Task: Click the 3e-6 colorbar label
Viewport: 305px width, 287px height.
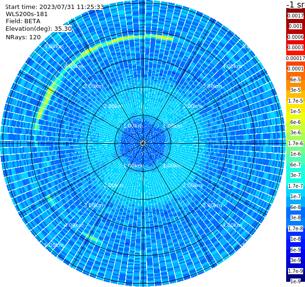Action: coord(296,132)
